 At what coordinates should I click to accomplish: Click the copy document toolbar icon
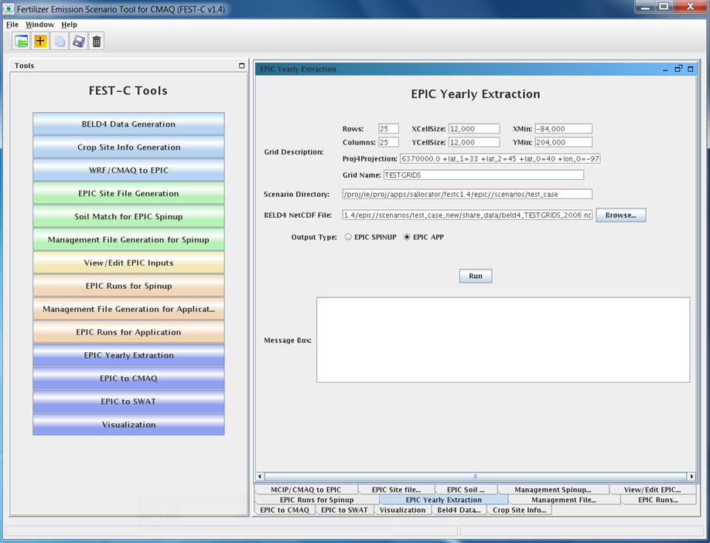(x=60, y=41)
